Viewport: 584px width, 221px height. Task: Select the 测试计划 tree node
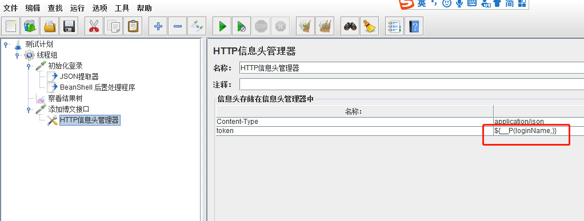(39, 45)
